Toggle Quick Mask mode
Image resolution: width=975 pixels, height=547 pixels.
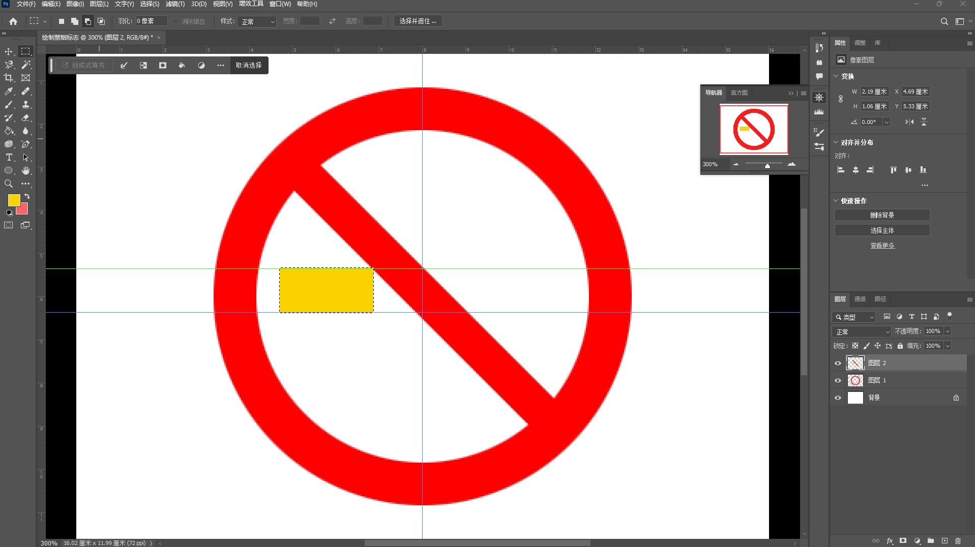[x=9, y=225]
